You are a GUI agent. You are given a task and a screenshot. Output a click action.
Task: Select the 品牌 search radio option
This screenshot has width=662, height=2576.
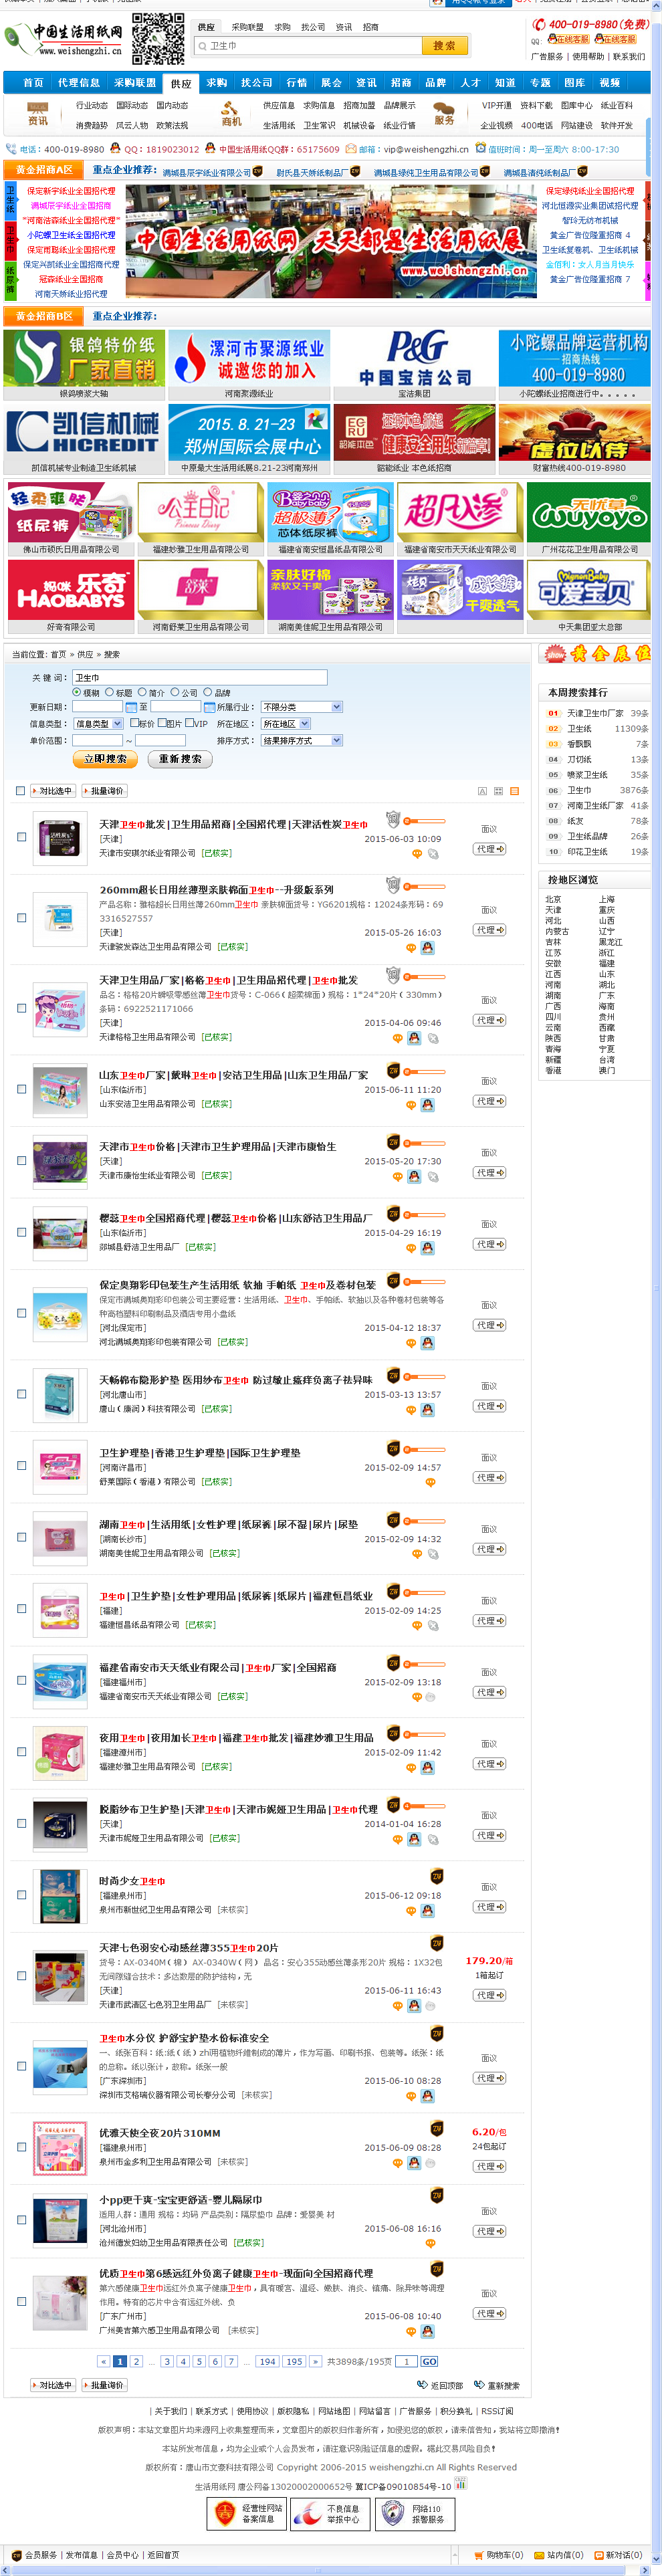tap(207, 692)
